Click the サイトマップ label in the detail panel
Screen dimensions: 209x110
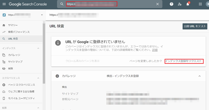pyautogui.click(x=70, y=94)
